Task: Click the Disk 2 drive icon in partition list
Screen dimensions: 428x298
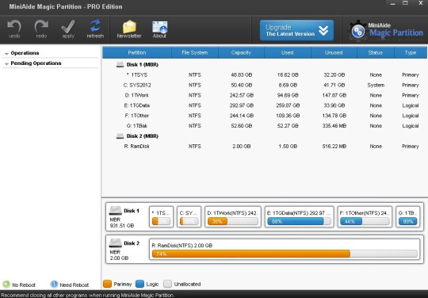Action: tap(120, 136)
